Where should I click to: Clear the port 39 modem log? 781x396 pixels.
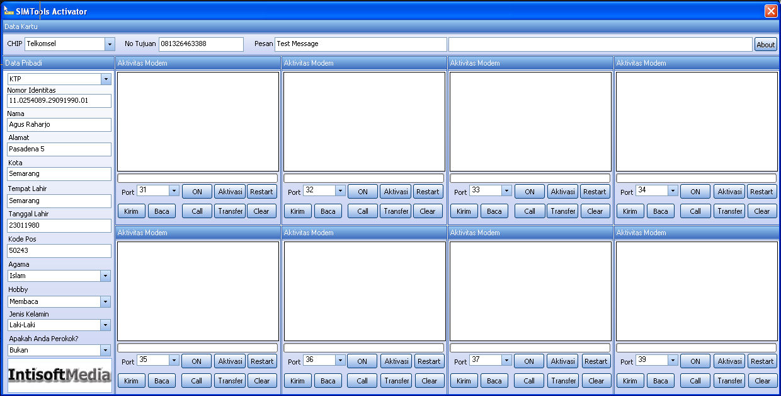coord(762,381)
